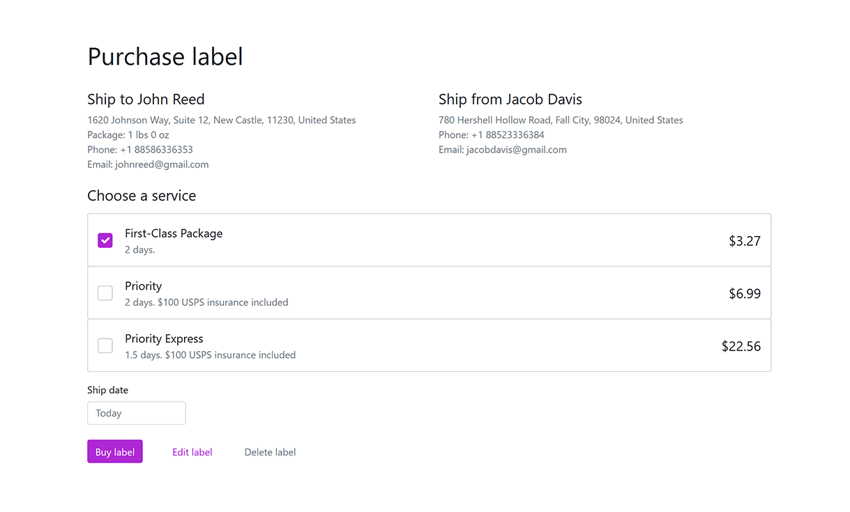850x512 pixels.
Task: Click the Ship to John Reed heading
Action: pyautogui.click(x=146, y=99)
